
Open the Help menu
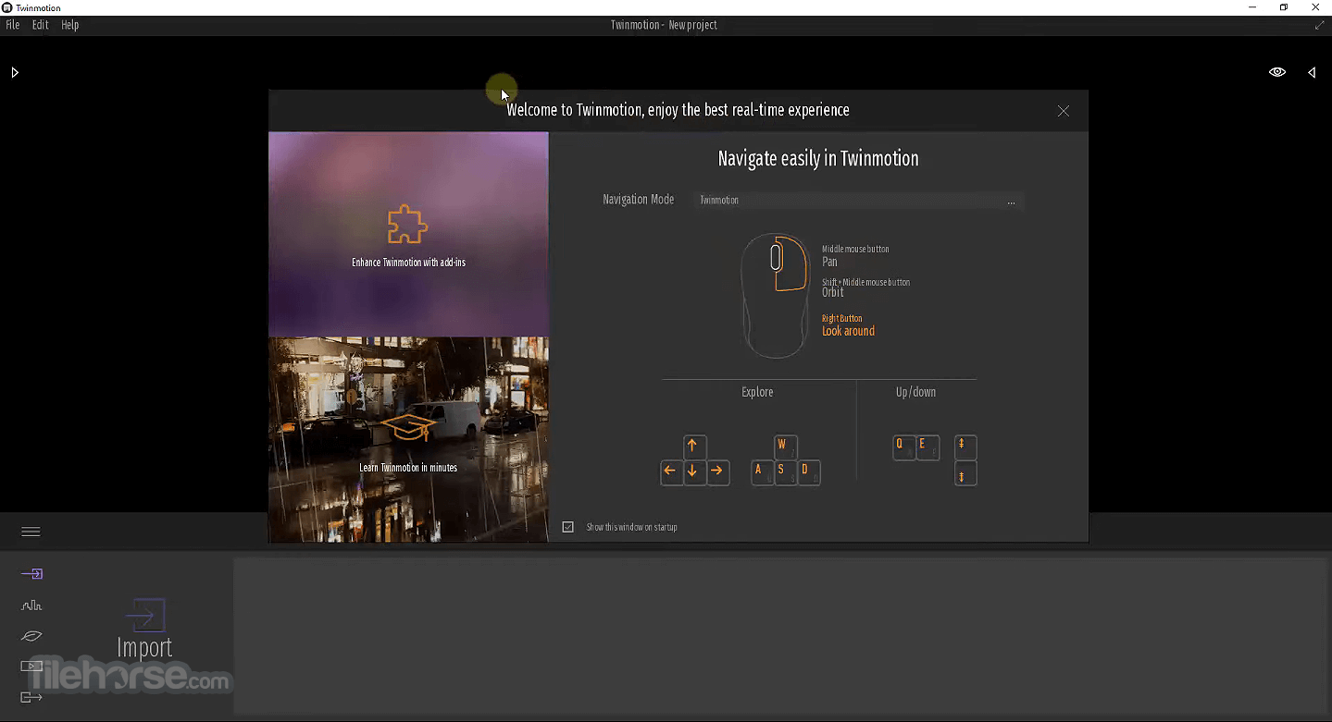click(70, 25)
